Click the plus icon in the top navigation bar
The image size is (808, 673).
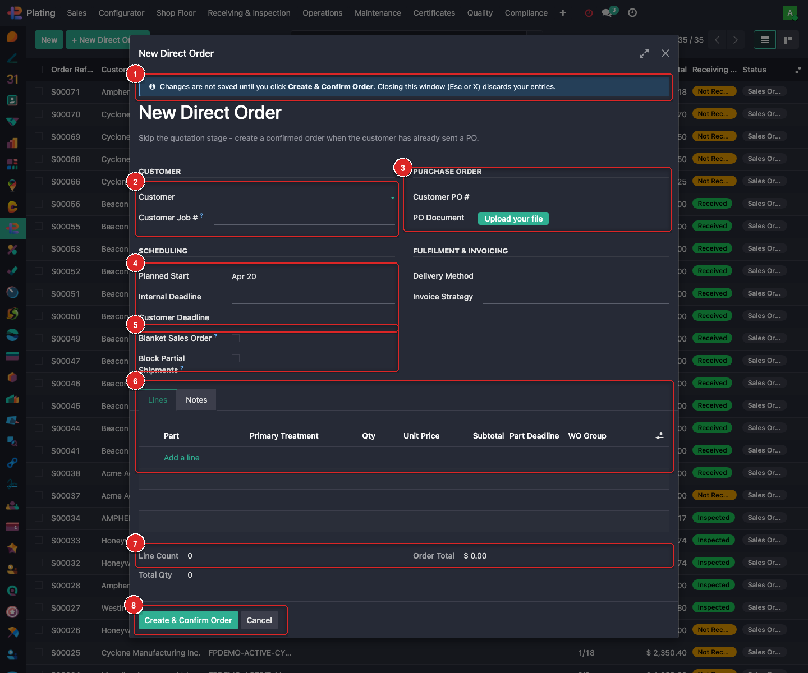pos(562,12)
